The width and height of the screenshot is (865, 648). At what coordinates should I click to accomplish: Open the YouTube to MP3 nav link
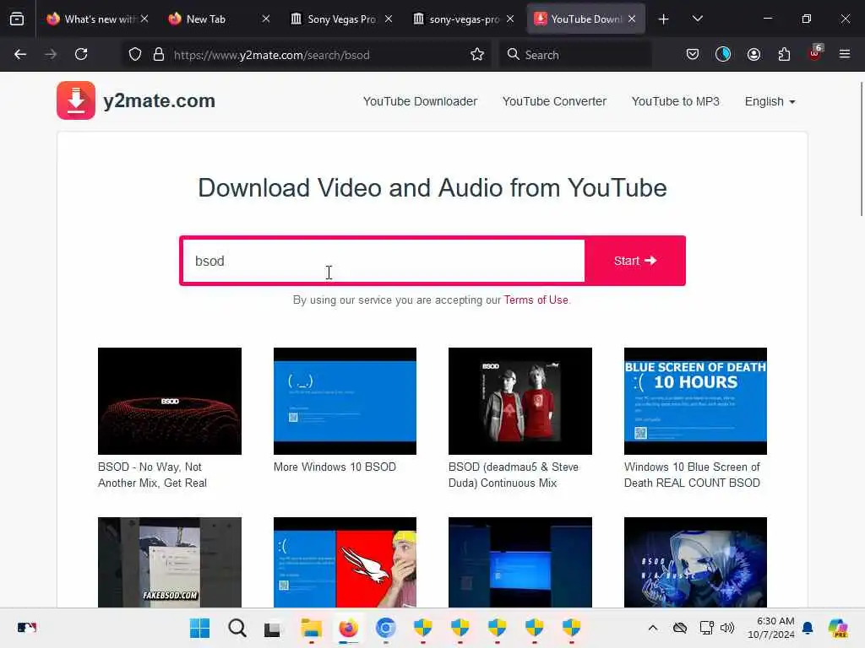675,101
